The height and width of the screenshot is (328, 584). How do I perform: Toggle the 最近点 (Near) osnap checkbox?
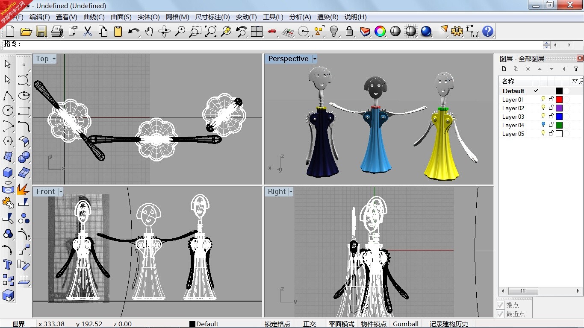pyautogui.click(x=500, y=313)
